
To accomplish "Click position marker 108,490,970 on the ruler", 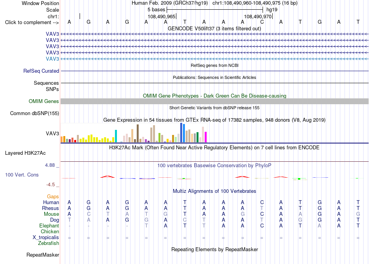I will [x=258, y=16].
